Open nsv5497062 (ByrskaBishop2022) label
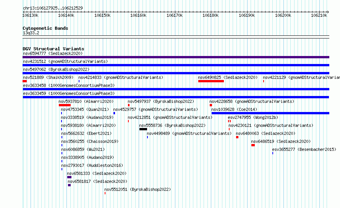Image resolution: width=340 pixels, height=208 pixels. (56, 69)
